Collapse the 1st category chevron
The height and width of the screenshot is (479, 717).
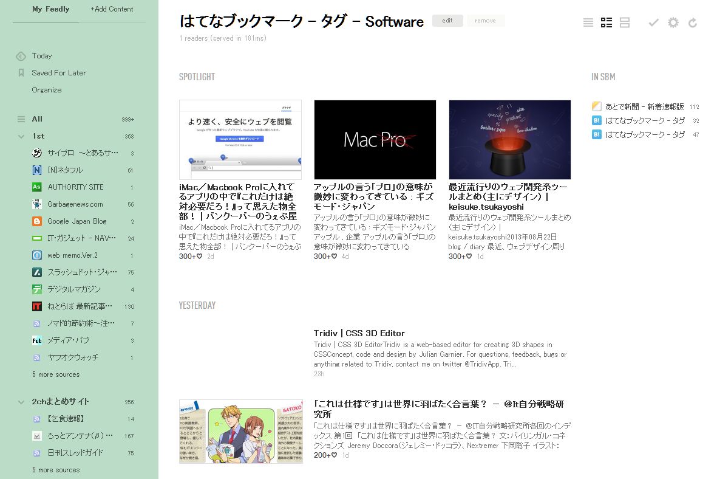point(21,136)
